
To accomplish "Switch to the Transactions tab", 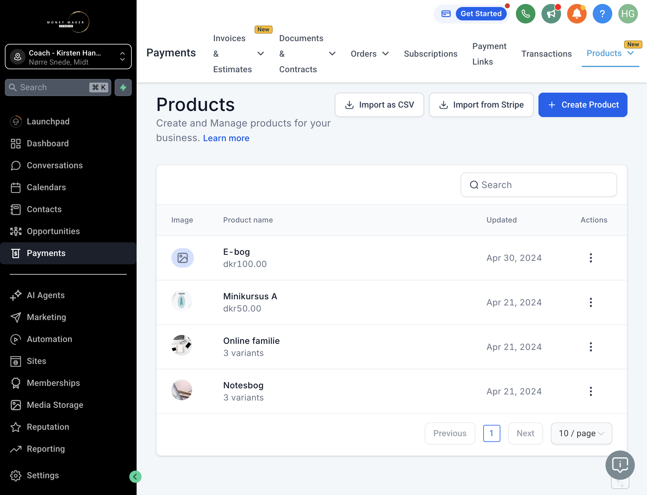I will click(x=546, y=54).
